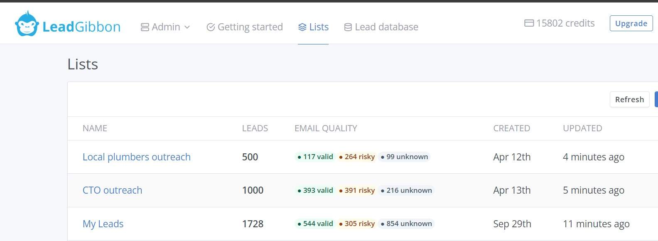Viewport: 658px width, 241px height.
Task: Click the Lead database cylinder icon
Action: click(x=348, y=27)
